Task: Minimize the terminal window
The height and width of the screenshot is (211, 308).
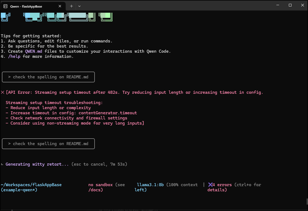Action: (278, 5)
